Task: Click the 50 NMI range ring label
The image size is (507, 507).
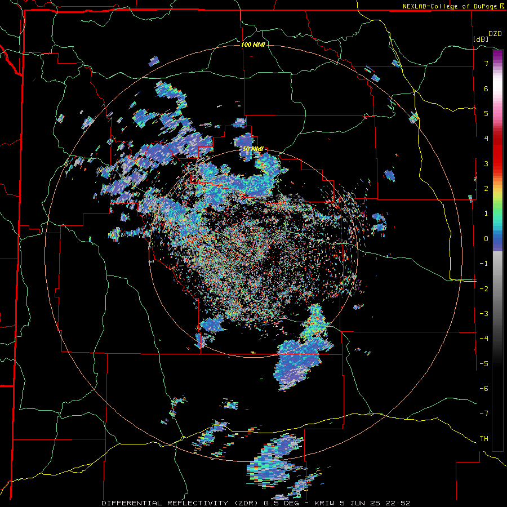Action: pyautogui.click(x=253, y=149)
